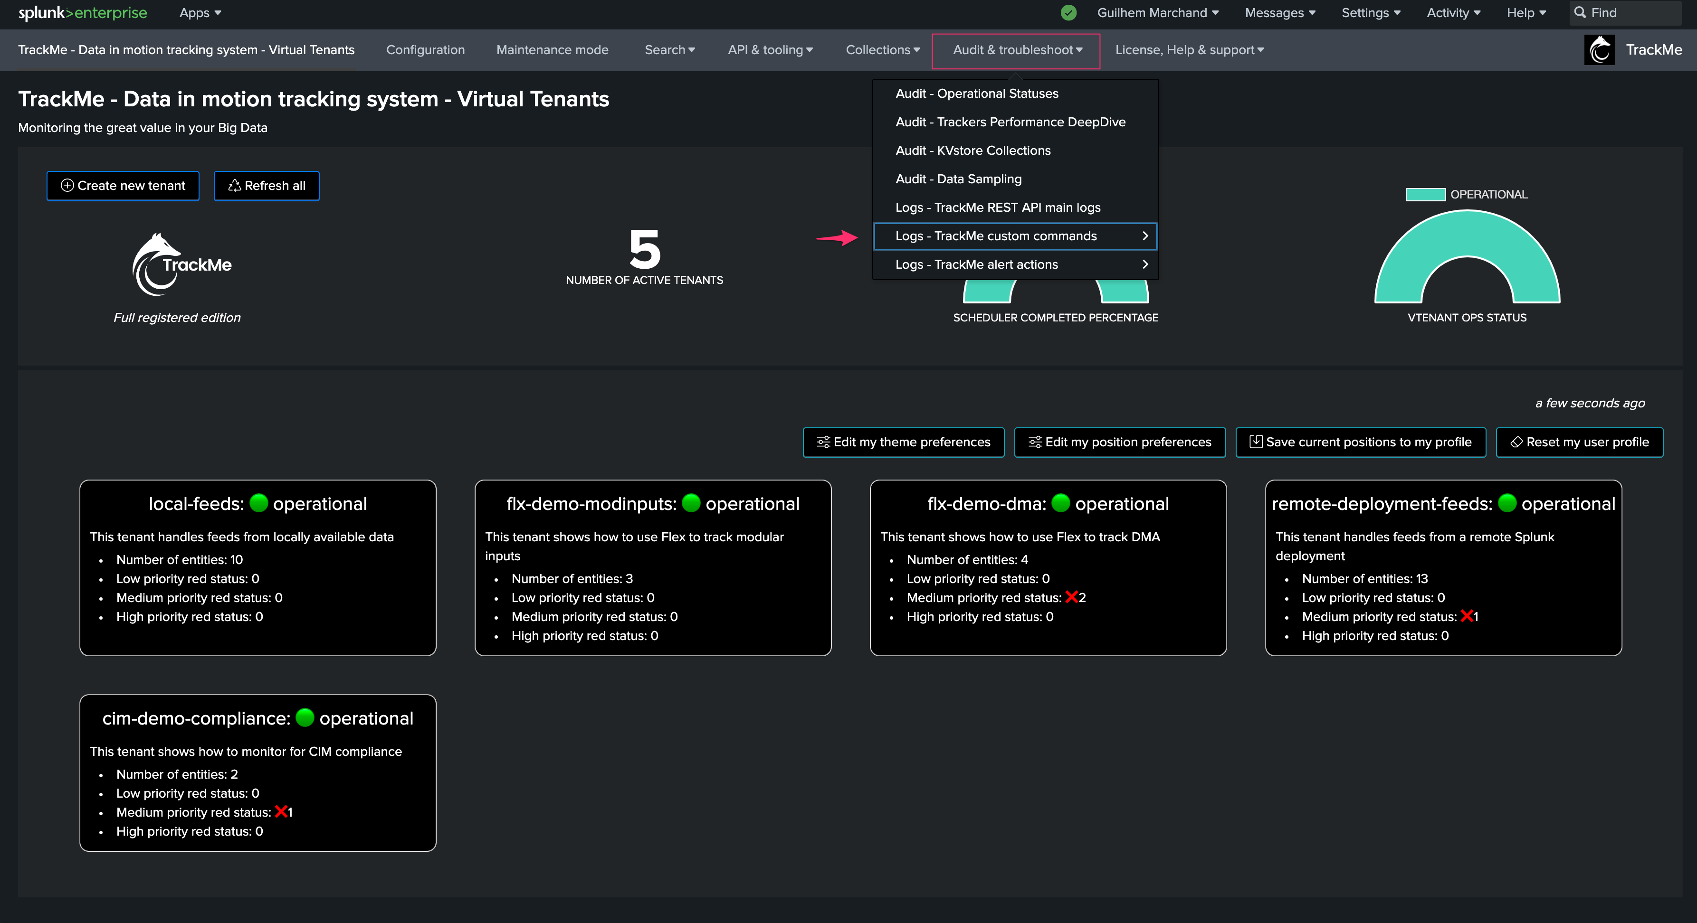This screenshot has height=923, width=1697.
Task: Click Create new tenant button
Action: point(123,186)
